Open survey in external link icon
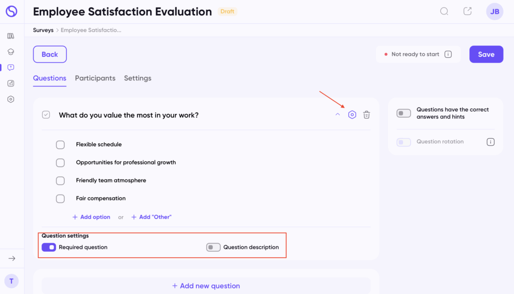Image resolution: width=514 pixels, height=294 pixels. 467,12
